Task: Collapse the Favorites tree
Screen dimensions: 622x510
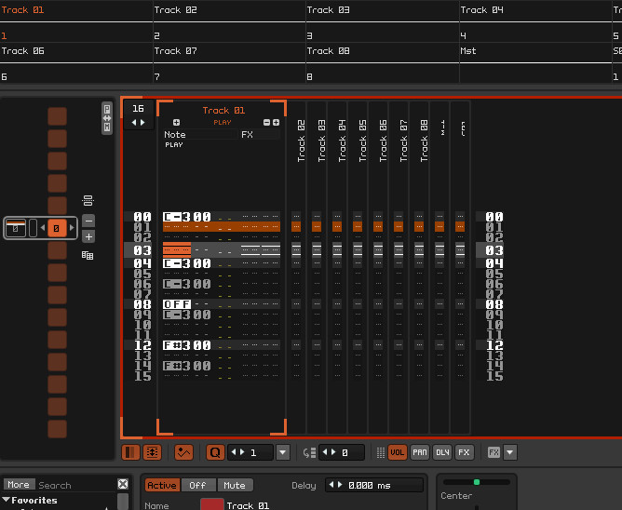Action: tap(7, 500)
